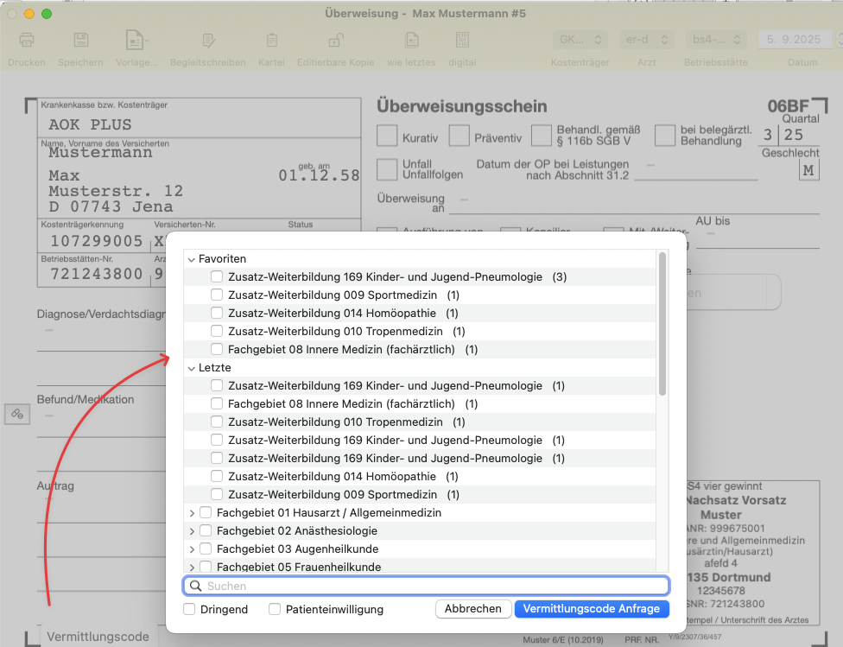The height and width of the screenshot is (647, 843).
Task: Open the Betriebsstätte bs4 dropdown
Action: [x=715, y=40]
